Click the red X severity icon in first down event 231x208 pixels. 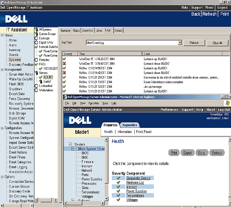point(64,63)
